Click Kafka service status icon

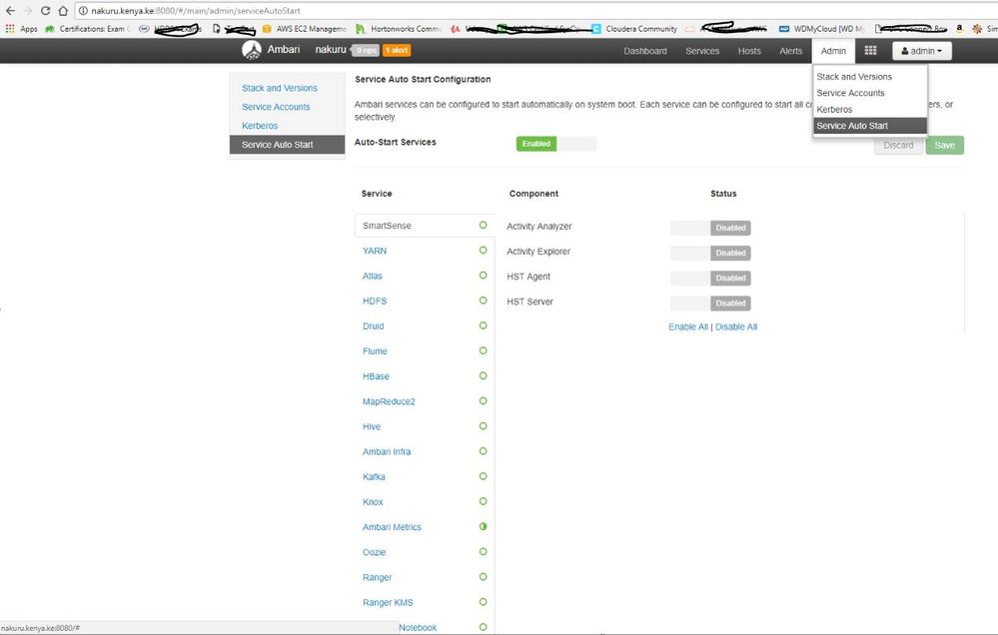484,476
